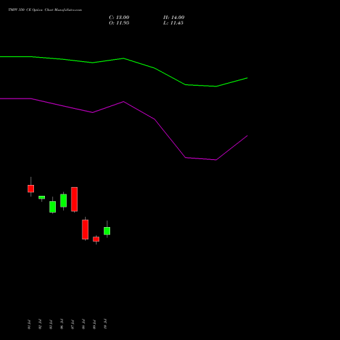Image resolution: width=340 pixels, height=340 pixels.
Task: Select the red 08 Jul candlestick
Action: coord(85,229)
